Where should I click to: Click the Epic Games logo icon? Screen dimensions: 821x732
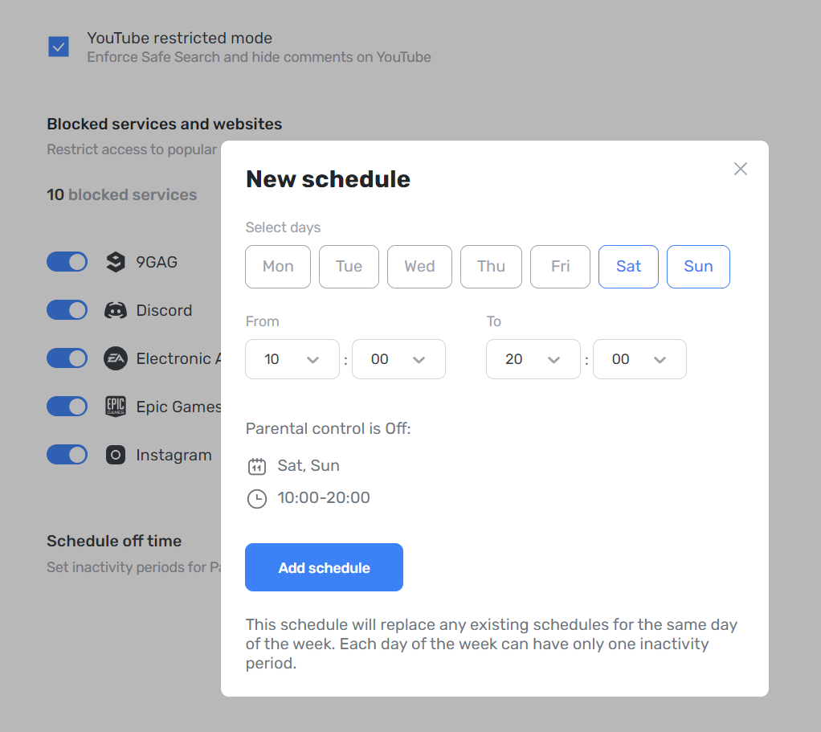116,407
